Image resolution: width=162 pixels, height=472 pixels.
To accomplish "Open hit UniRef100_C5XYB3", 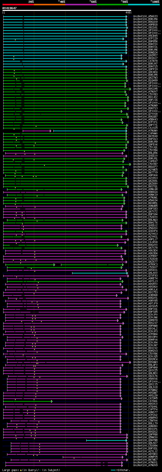I will (x=145, y=95).
